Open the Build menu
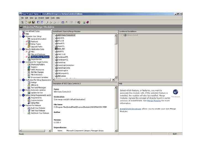The width and height of the screenshot is (199, 149). pyautogui.click(x=47, y=18)
